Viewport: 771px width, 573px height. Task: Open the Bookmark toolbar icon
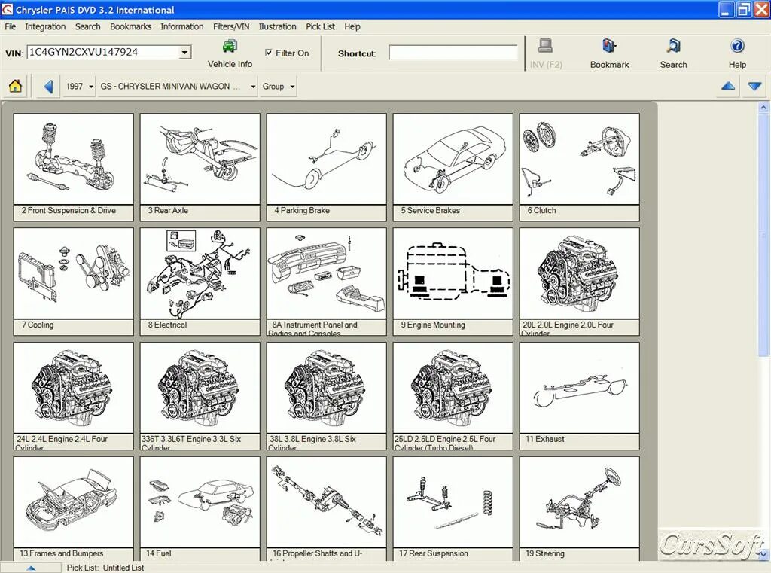pyautogui.click(x=609, y=46)
